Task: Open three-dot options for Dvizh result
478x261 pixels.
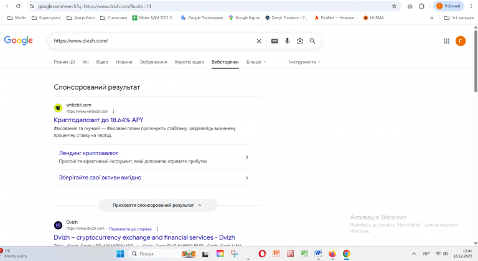Action: [157, 229]
